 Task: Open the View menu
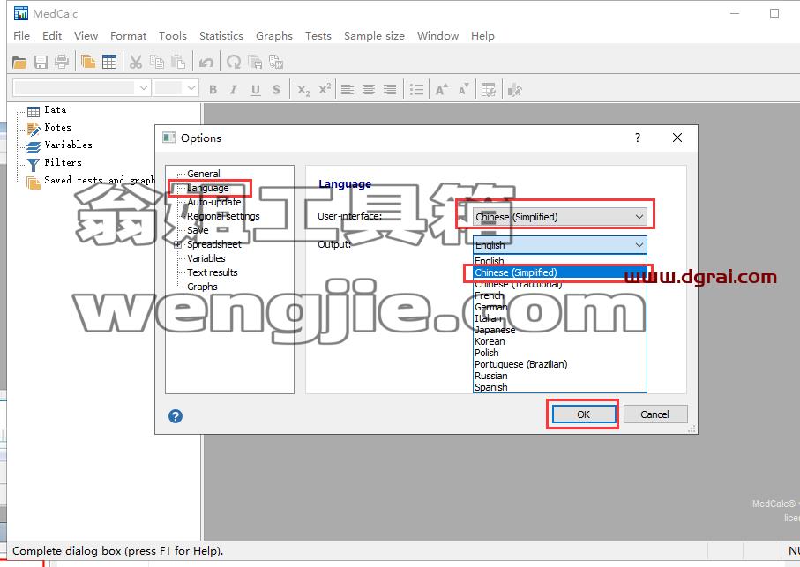click(x=86, y=35)
